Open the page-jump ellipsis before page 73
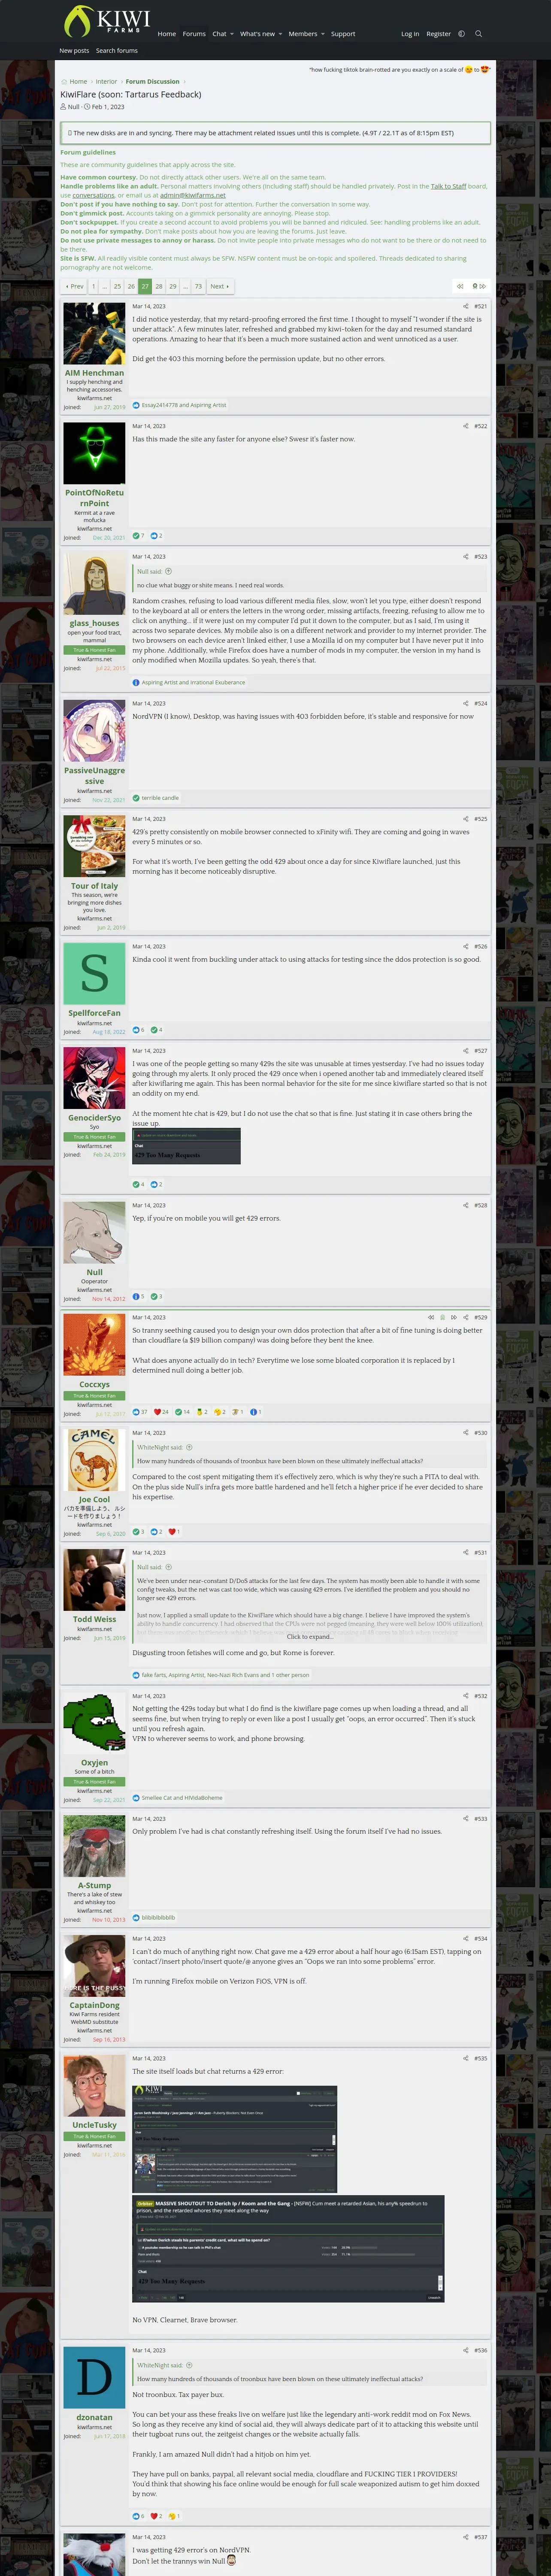This screenshot has height=2576, width=551. coord(185,286)
